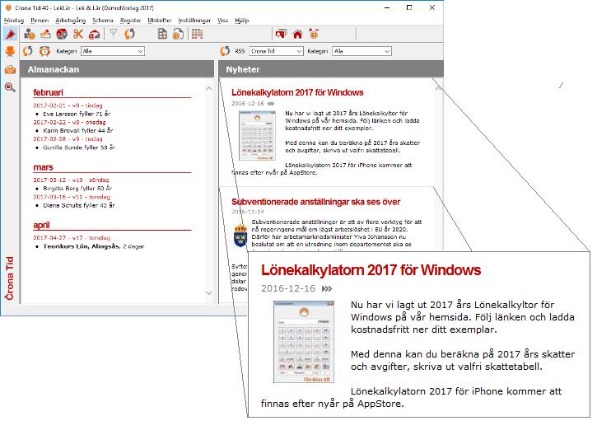The width and height of the screenshot is (597, 430).
Task: Click the red octagon stop-sign toolbar icon
Action: 62,35
